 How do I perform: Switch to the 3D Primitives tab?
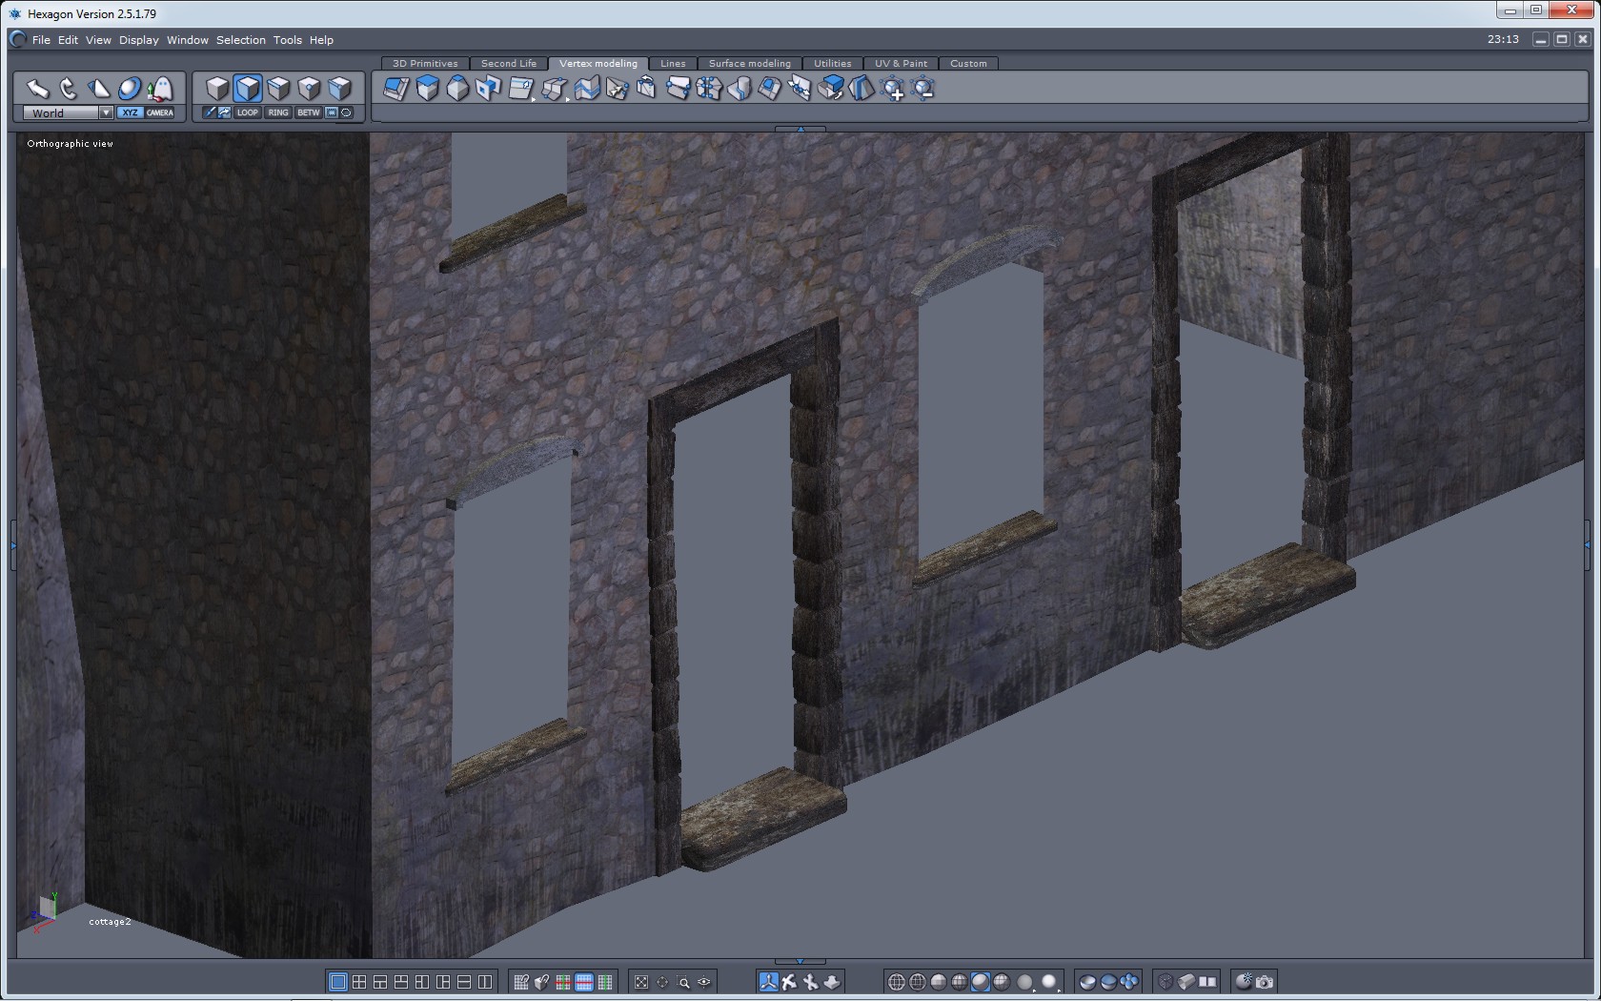[x=425, y=64]
